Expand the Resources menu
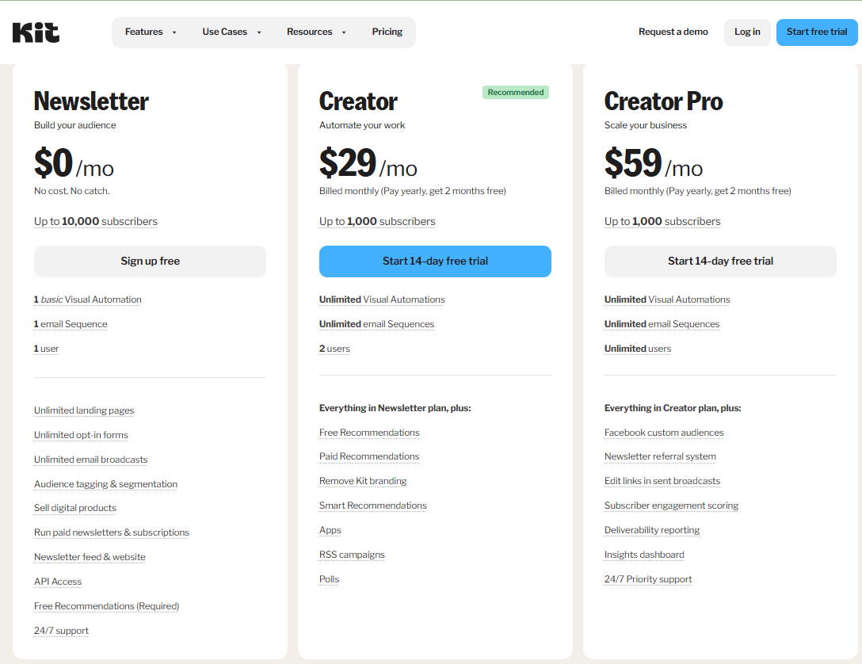 pyautogui.click(x=316, y=32)
